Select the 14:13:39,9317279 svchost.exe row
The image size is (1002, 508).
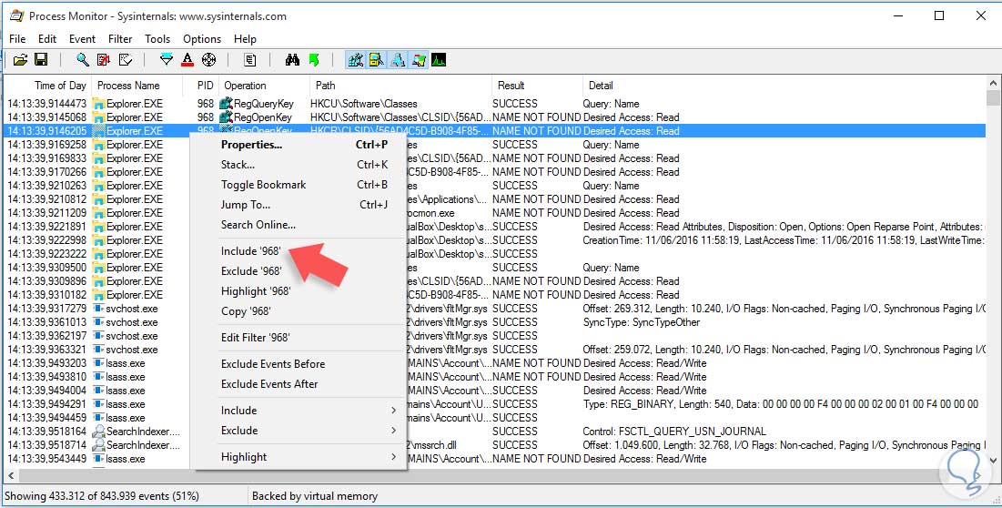494,309
